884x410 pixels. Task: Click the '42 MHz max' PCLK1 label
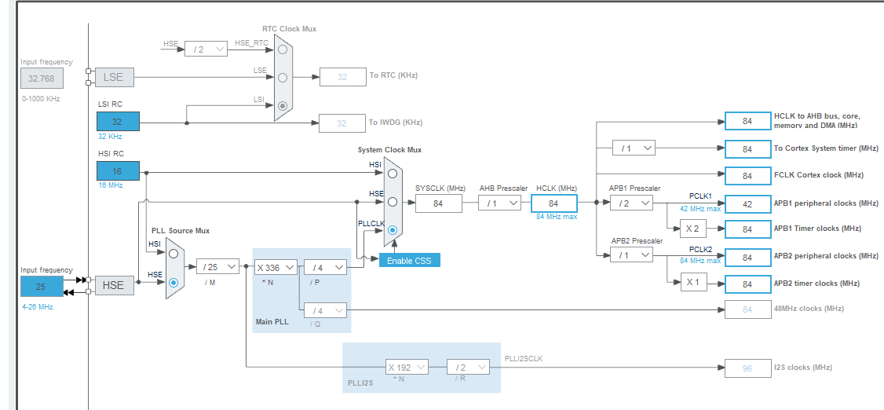coord(700,209)
